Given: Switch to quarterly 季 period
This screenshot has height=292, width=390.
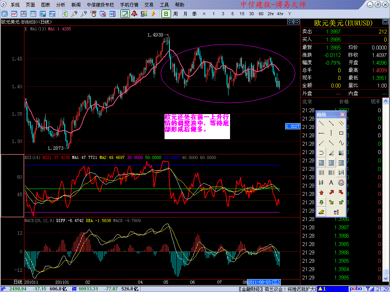Looking at the screenshot, I should click(x=195, y=14).
